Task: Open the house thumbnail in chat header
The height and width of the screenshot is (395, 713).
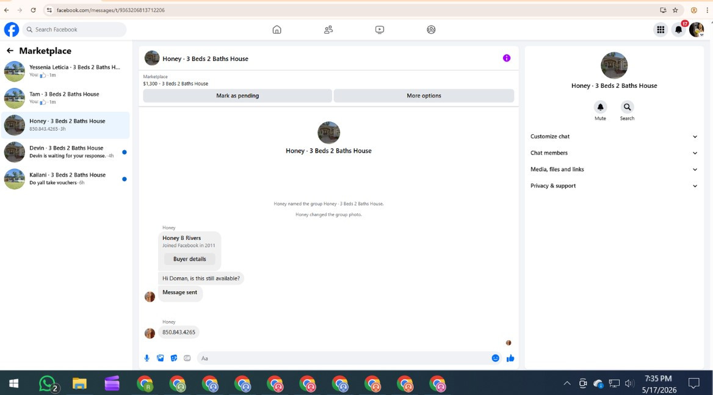Action: coord(152,58)
